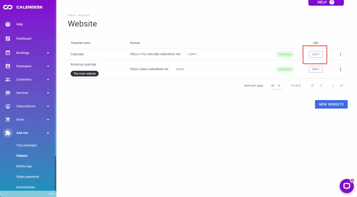
Task: Expand the Store submenu arrow
Action: pyautogui.click(x=48, y=120)
